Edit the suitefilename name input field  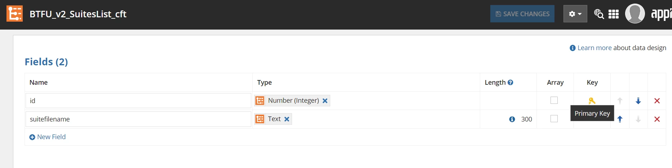coord(138,119)
